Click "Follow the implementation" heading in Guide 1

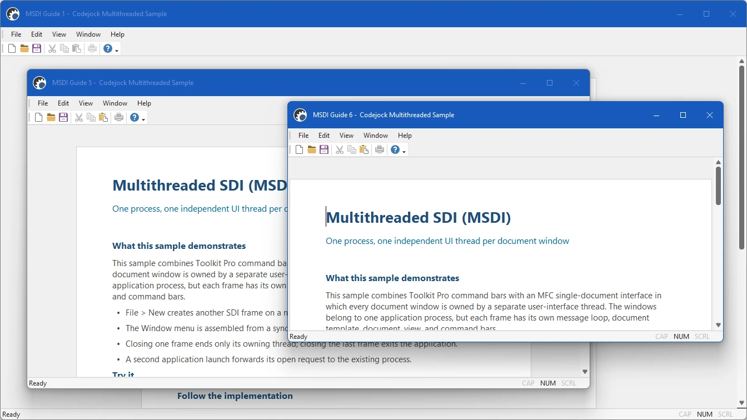(x=235, y=396)
